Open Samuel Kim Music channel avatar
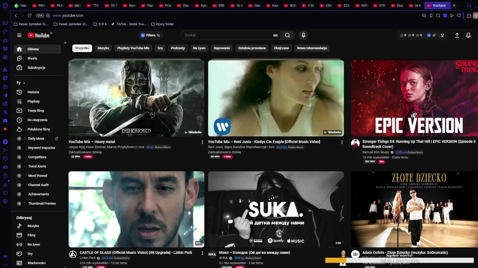This screenshot has width=478, height=268. pyautogui.click(x=355, y=143)
